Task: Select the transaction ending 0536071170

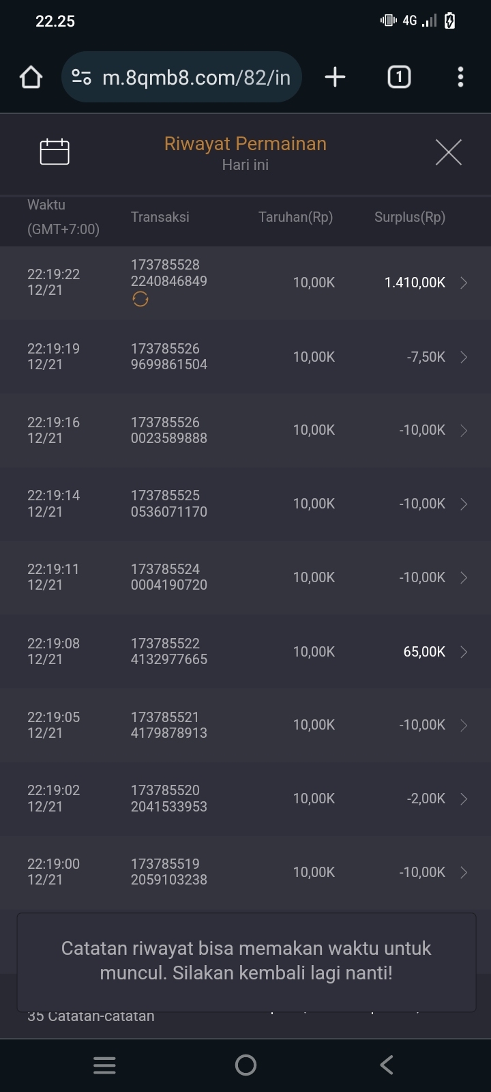Action: click(169, 504)
